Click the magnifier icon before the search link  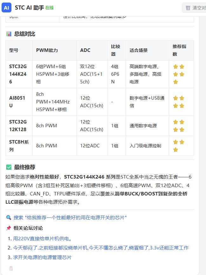point(9,218)
